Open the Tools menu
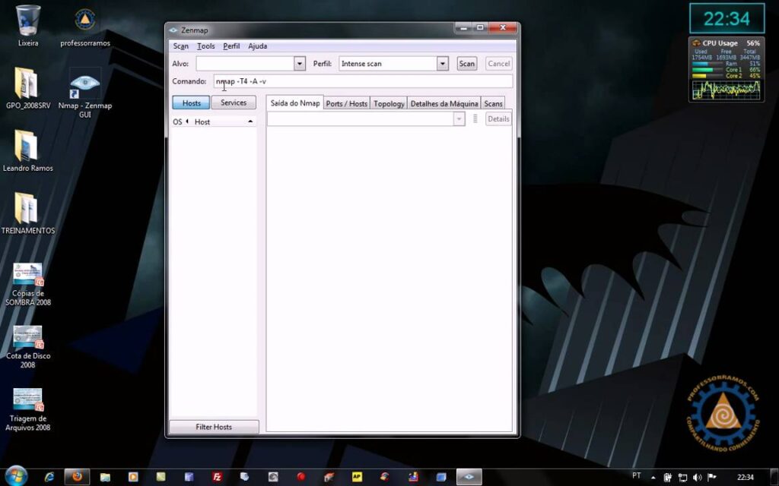Screen dimensions: 779x486 point(205,46)
